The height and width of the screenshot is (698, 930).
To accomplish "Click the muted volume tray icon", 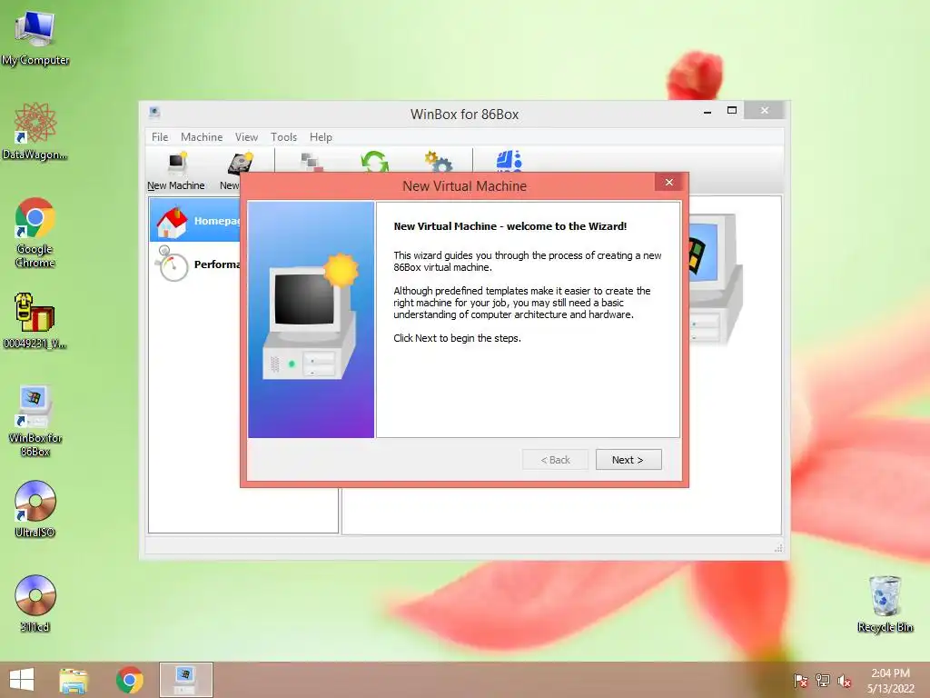I will 845,681.
